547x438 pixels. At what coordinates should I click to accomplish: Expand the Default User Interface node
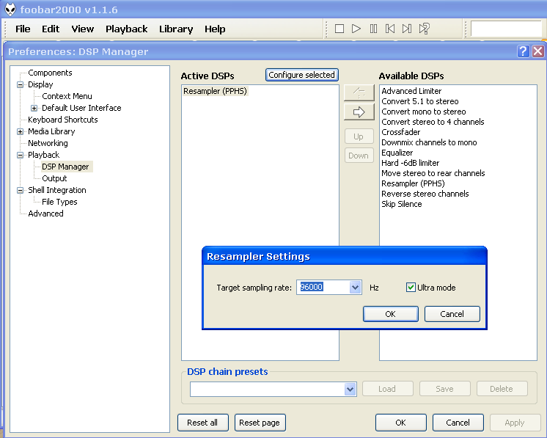[x=34, y=108]
